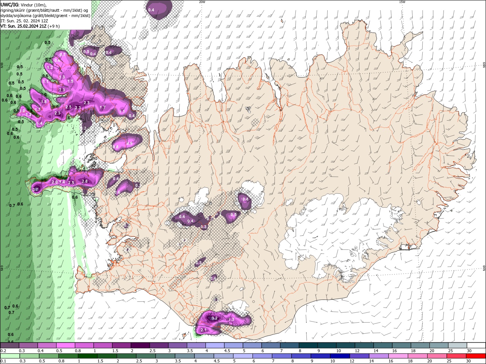The width and height of the screenshot is (486, 364).
Task: Click the 0.2 label starting the upper legend row
Action: click(x=3, y=351)
